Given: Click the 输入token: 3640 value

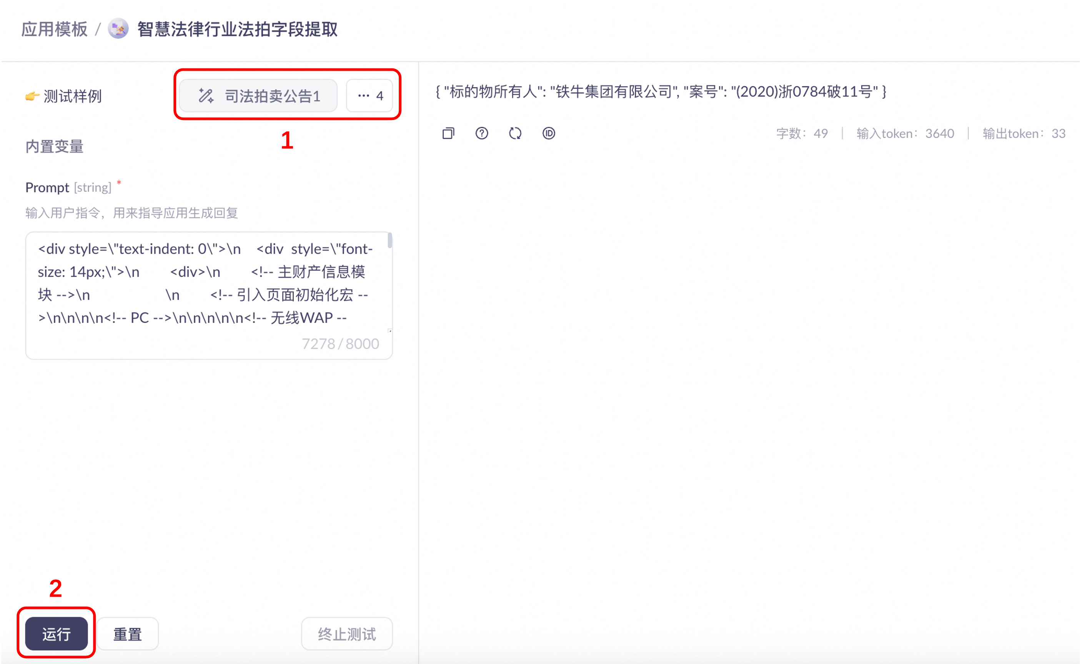Looking at the screenshot, I should [905, 133].
